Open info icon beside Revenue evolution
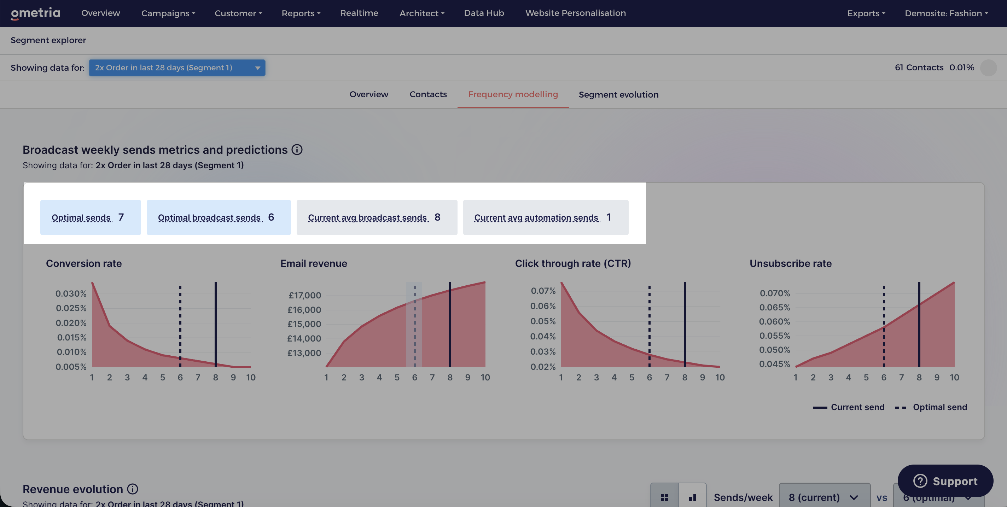This screenshot has height=507, width=1007. click(x=133, y=489)
